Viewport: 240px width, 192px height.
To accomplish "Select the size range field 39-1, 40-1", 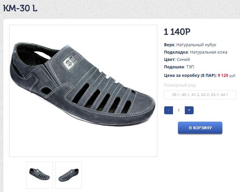I will coord(200,95).
